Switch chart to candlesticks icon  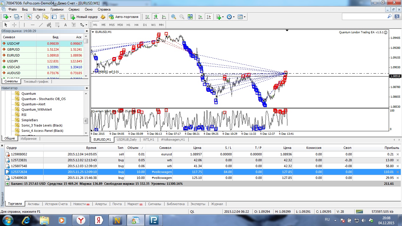[155, 17]
